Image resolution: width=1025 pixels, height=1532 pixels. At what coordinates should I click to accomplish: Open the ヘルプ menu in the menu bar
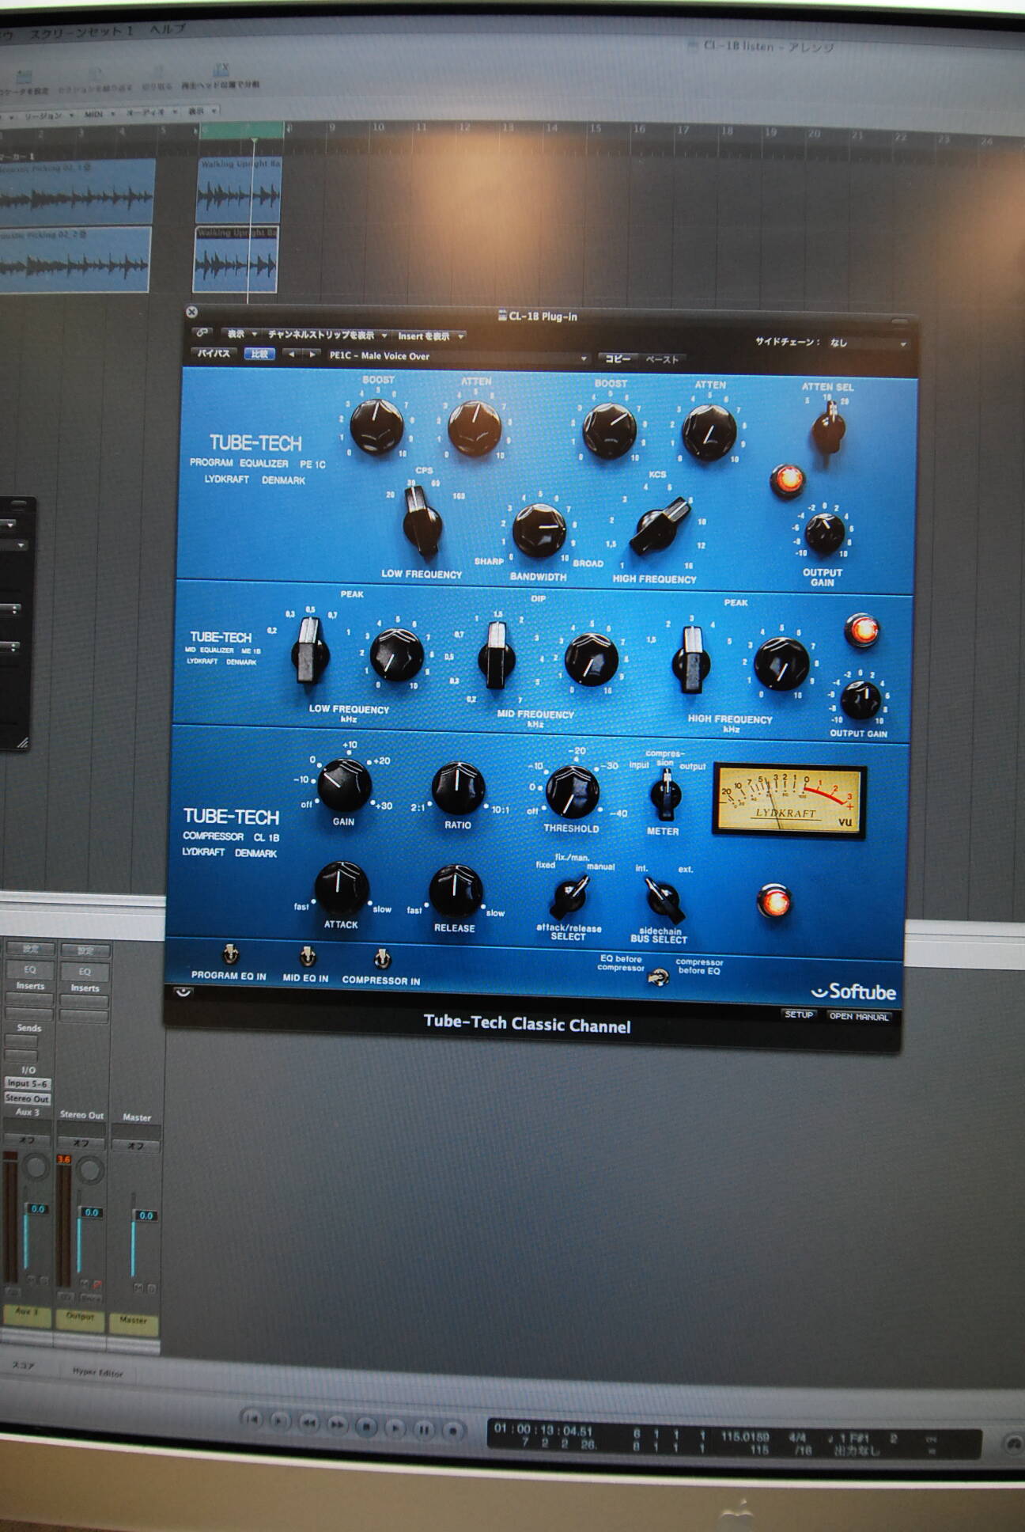tap(168, 29)
